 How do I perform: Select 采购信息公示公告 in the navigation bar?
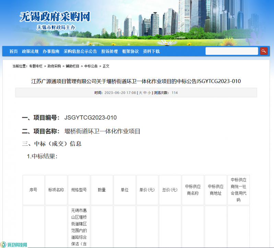[x=80, y=51]
